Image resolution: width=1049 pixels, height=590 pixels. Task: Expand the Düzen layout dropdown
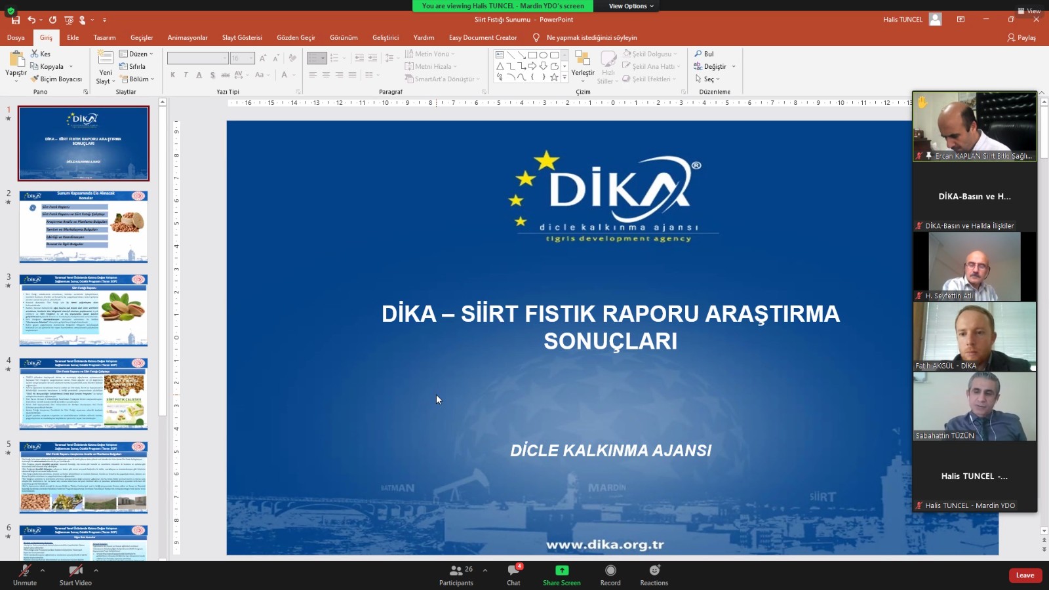coord(151,54)
